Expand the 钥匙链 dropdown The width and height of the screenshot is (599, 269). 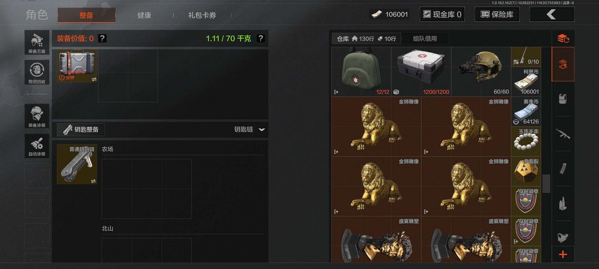click(x=262, y=130)
